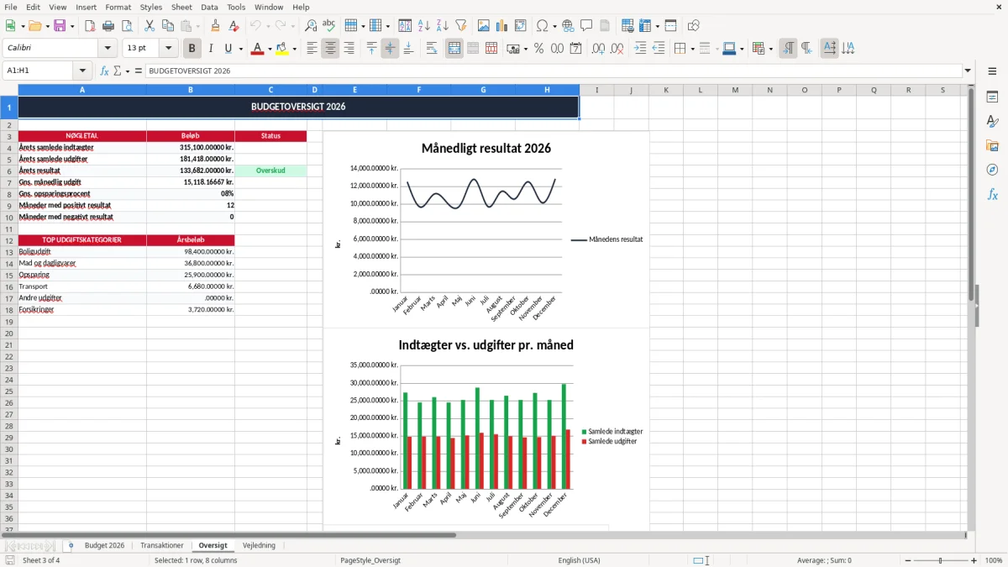
Task: Open the Font Size dropdown
Action: click(x=168, y=49)
